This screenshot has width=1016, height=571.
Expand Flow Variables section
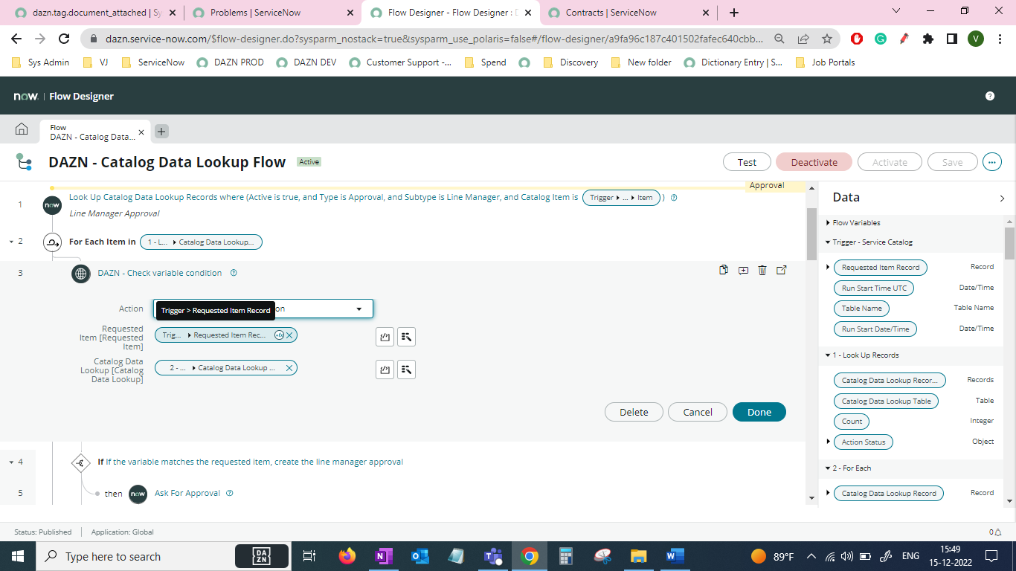828,223
